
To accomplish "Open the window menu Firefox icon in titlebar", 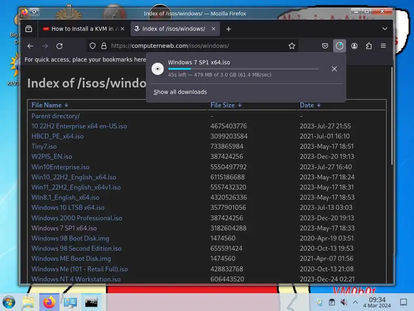I will (24, 12).
